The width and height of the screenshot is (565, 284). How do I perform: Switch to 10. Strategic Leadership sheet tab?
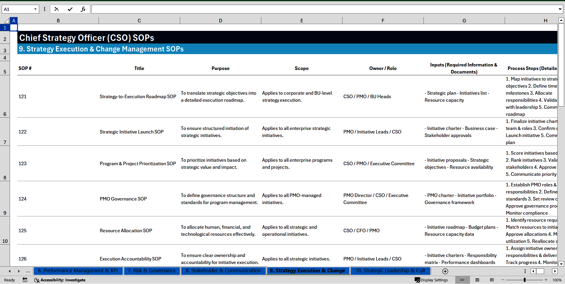(390, 270)
